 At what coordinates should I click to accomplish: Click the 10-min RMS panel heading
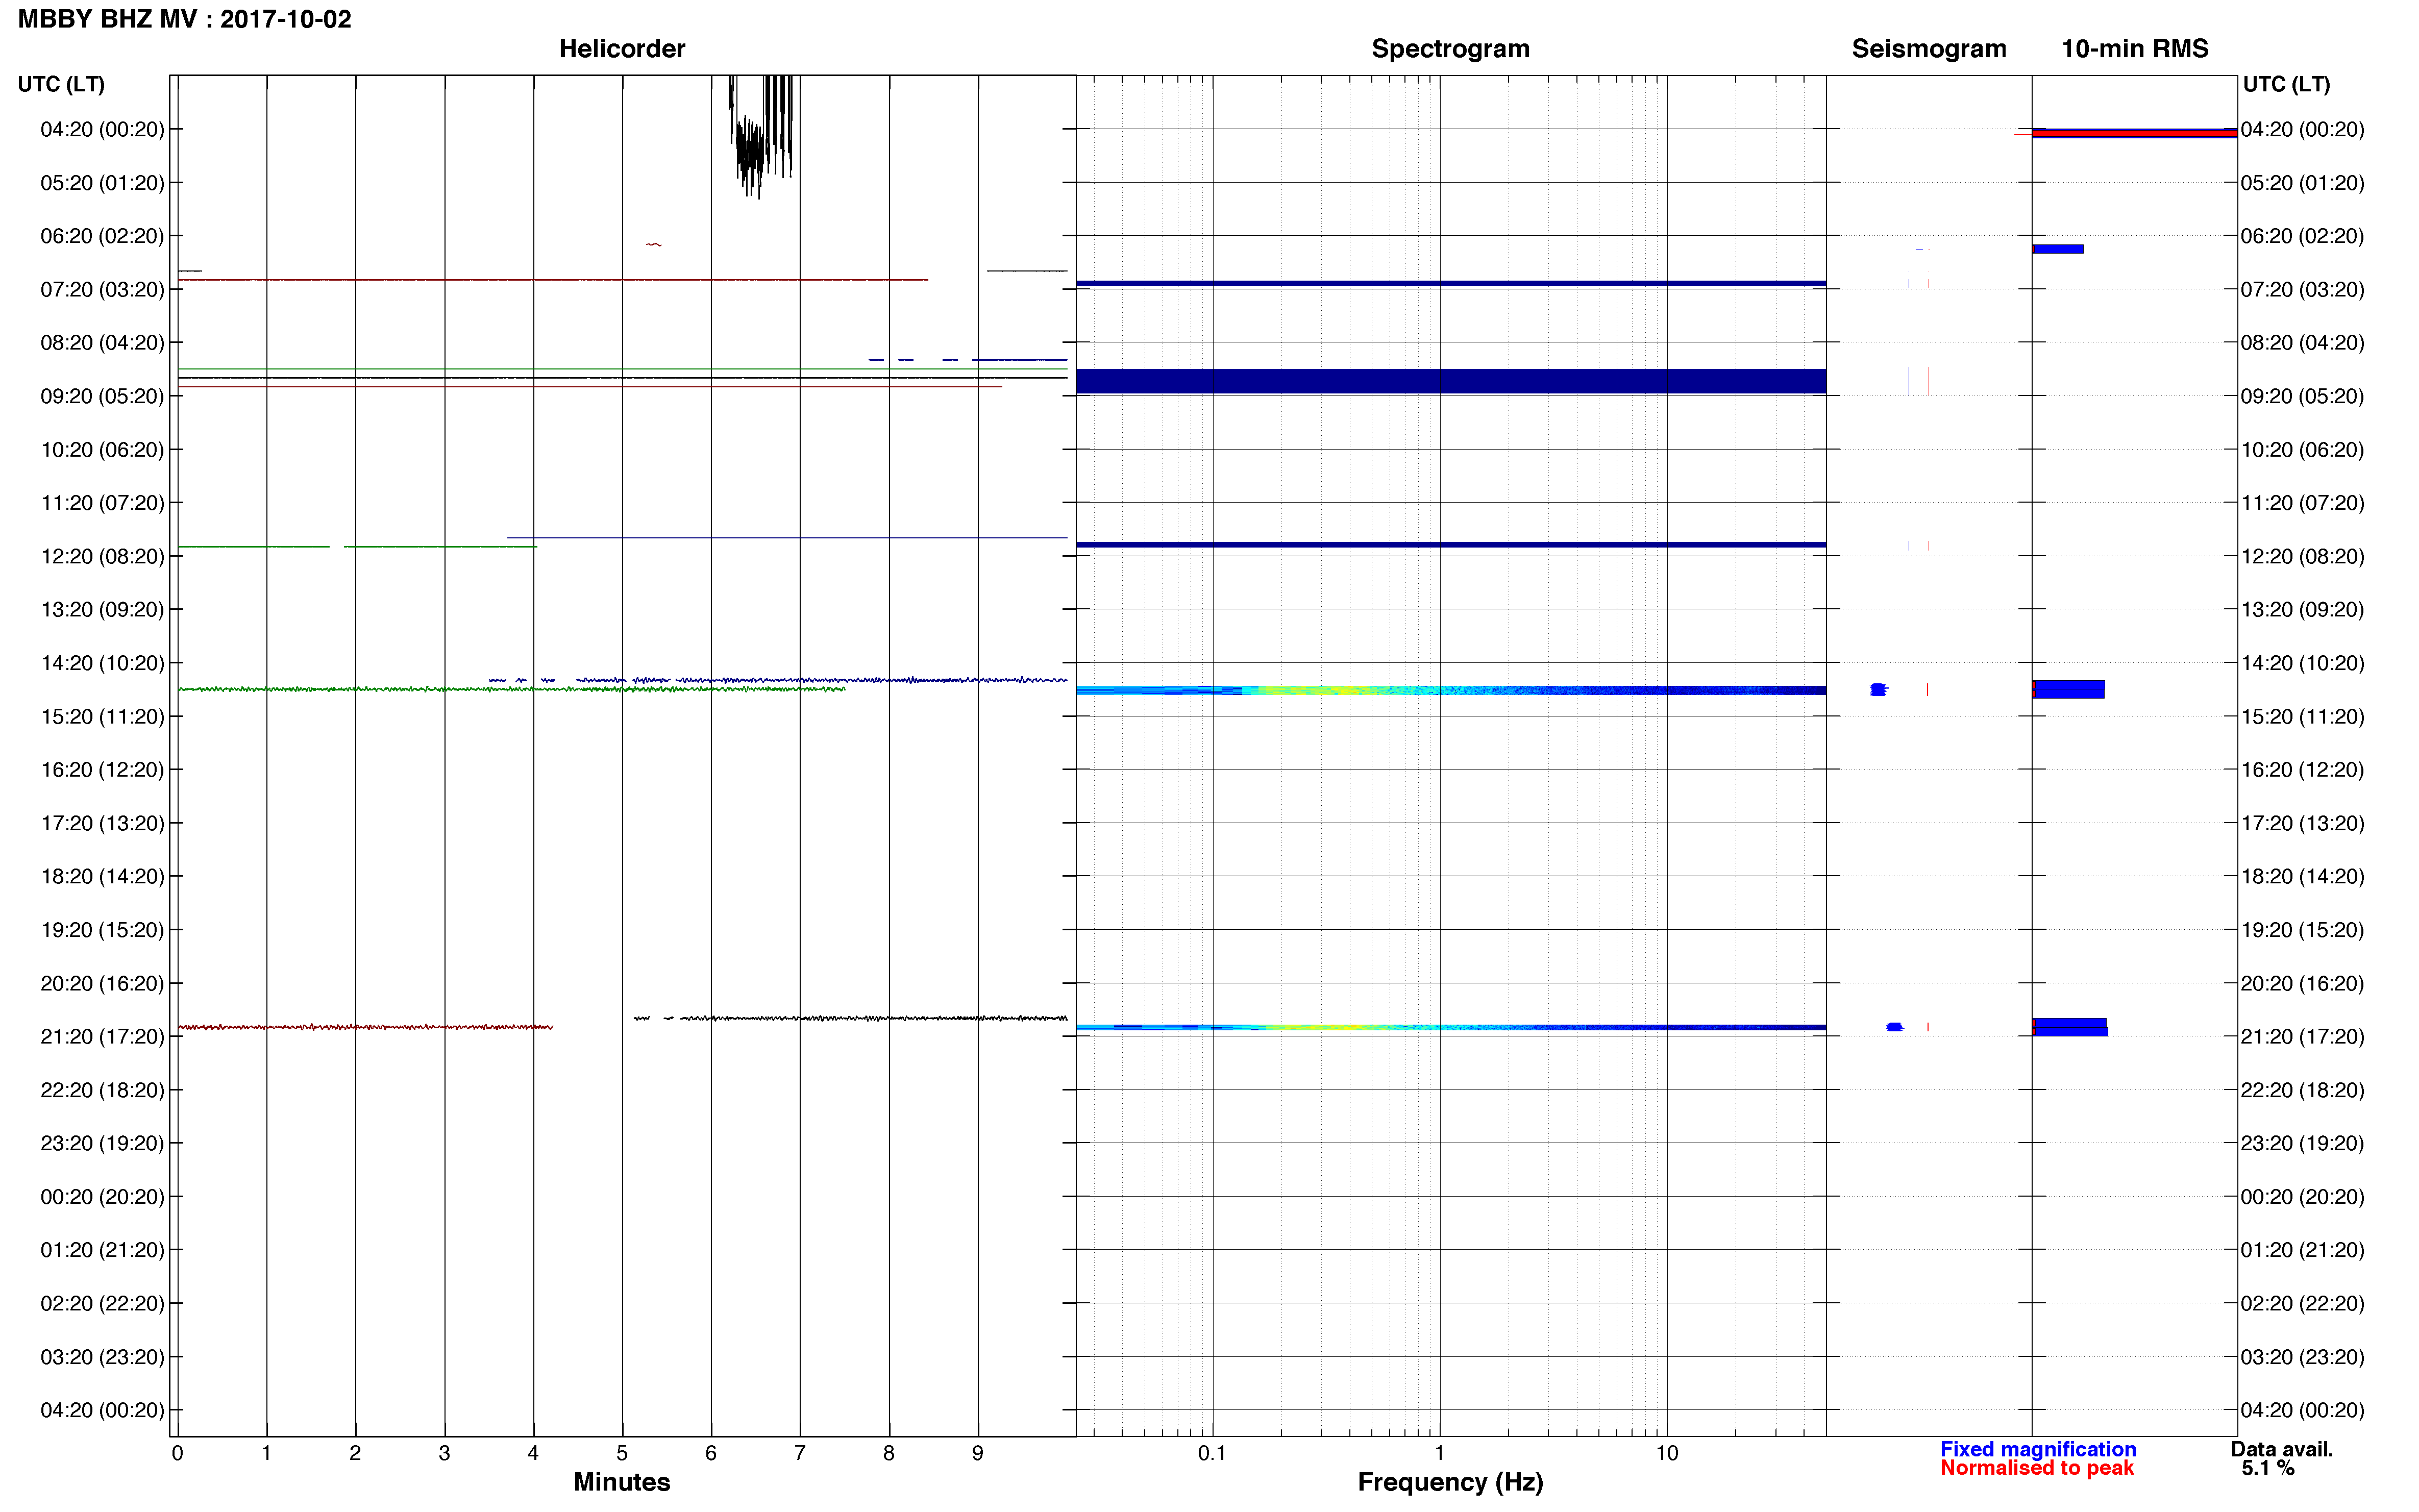pos(2135,49)
